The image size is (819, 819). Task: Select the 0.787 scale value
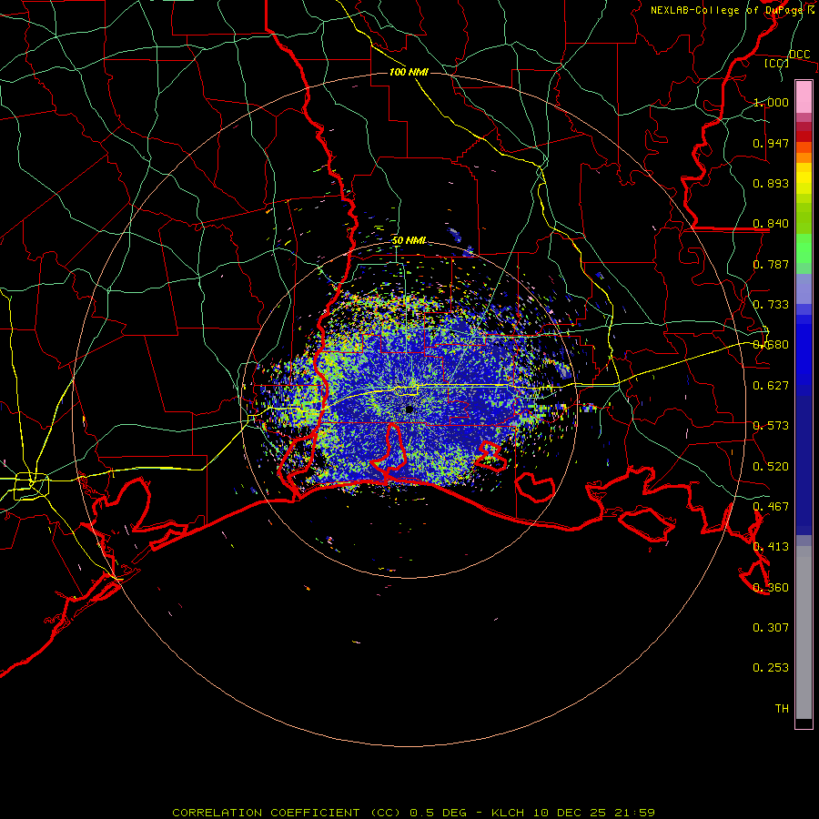(771, 264)
